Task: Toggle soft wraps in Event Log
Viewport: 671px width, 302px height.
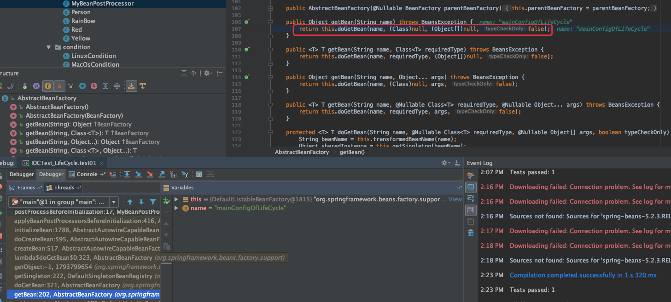Action: point(471,199)
